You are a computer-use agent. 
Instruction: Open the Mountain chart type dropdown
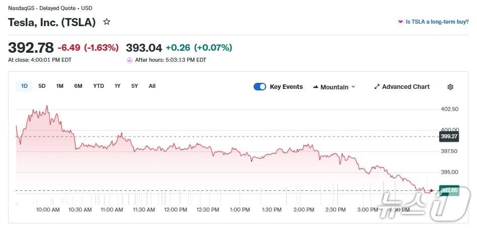pyautogui.click(x=334, y=87)
